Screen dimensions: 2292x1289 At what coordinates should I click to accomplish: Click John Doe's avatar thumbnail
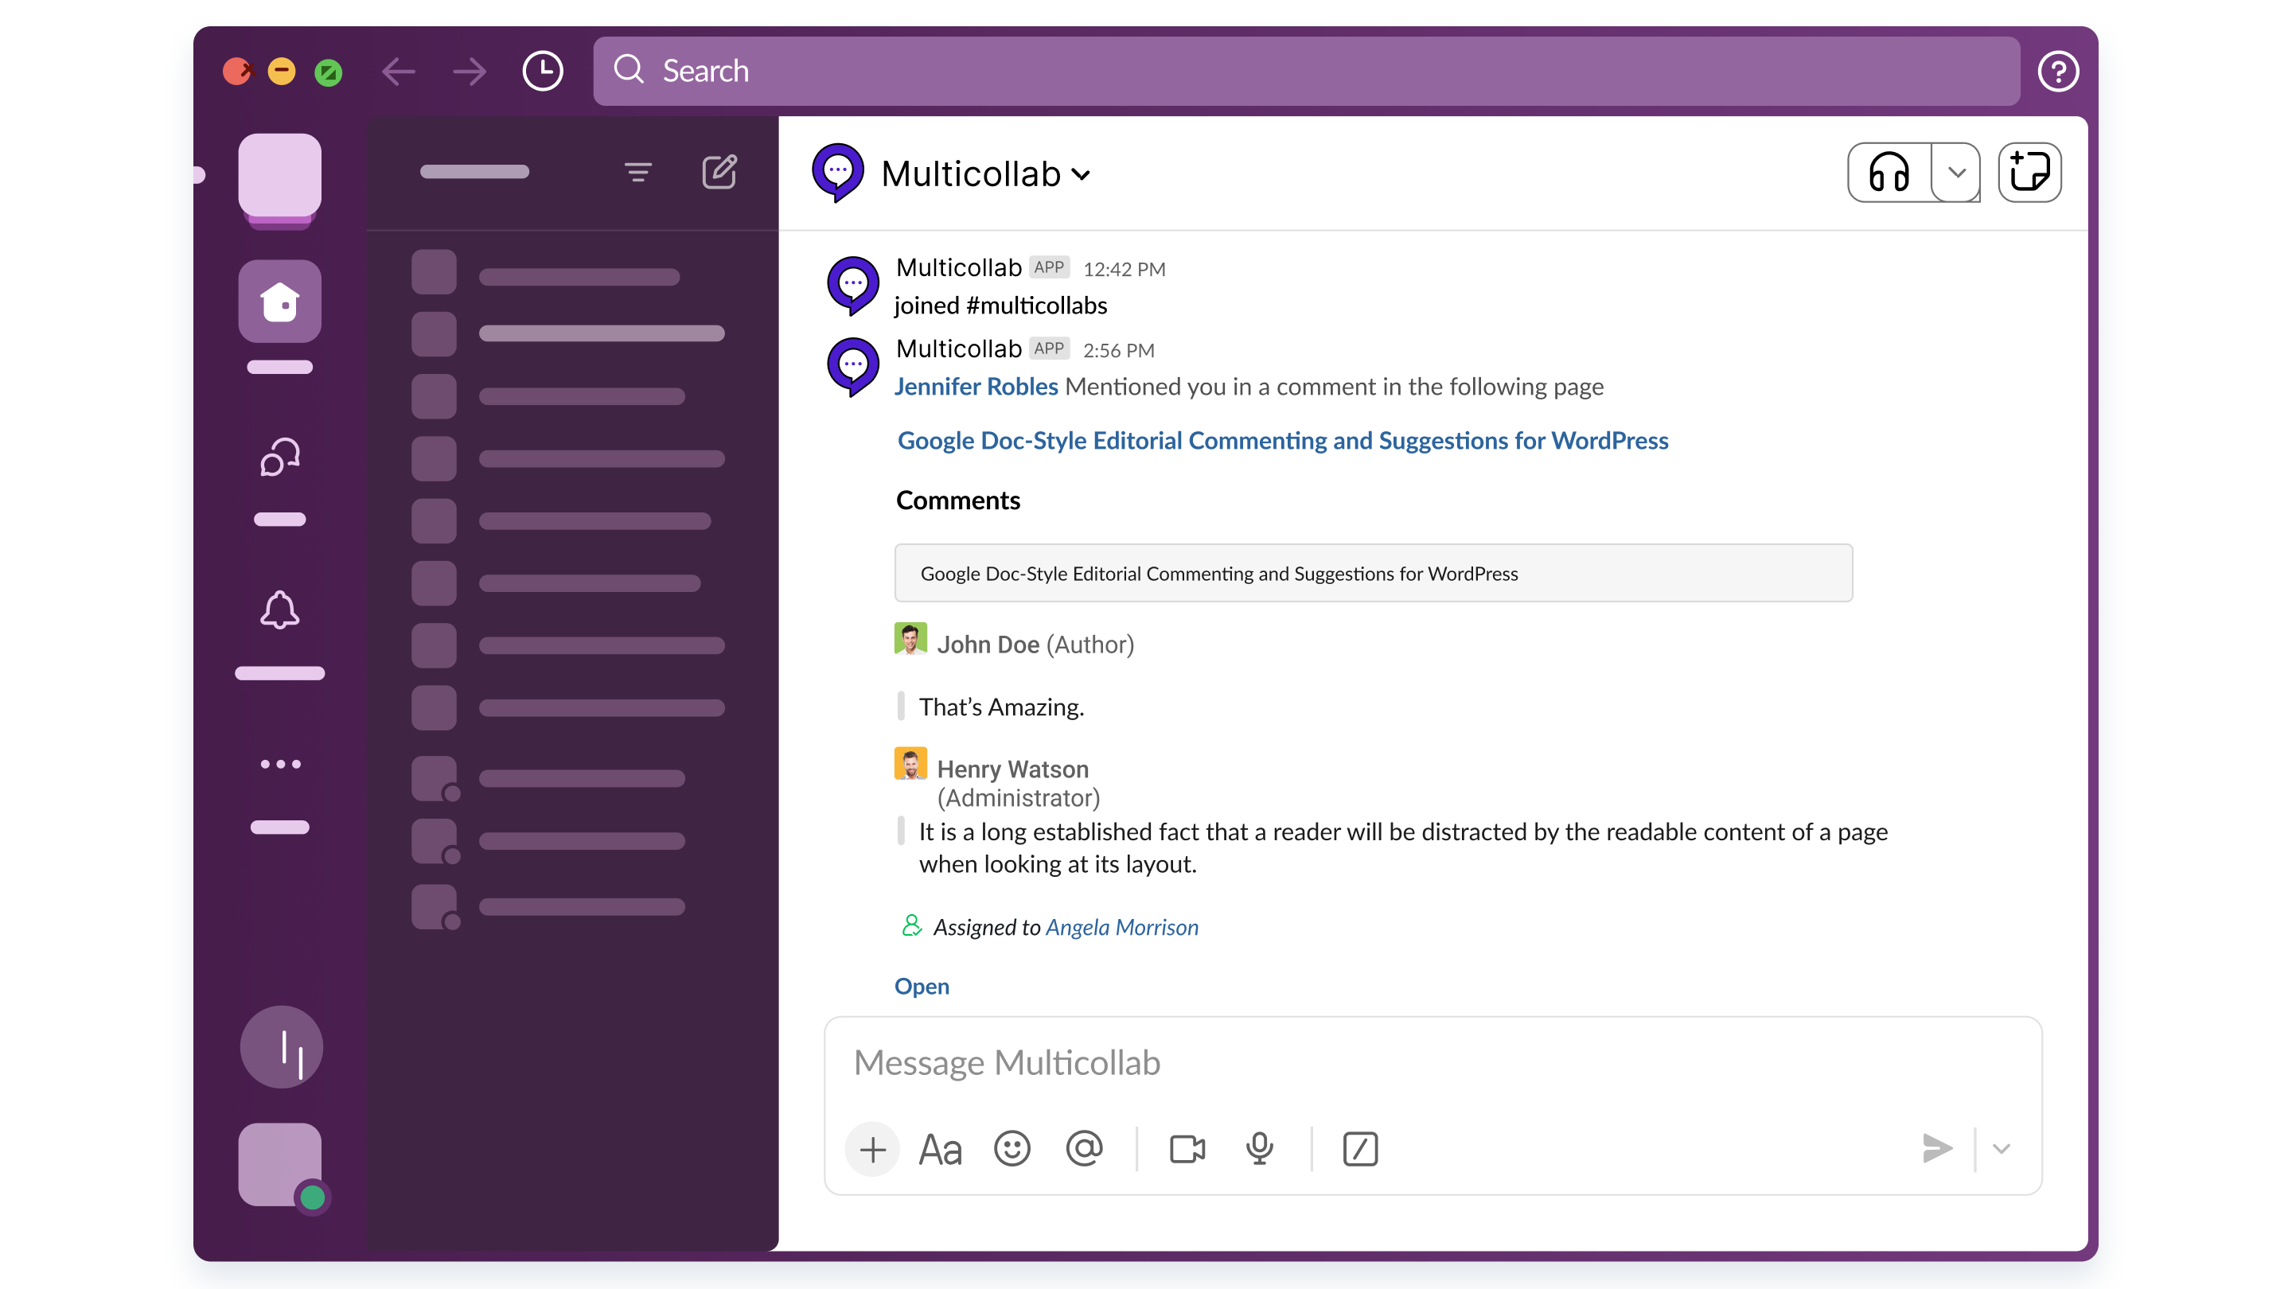pos(910,639)
